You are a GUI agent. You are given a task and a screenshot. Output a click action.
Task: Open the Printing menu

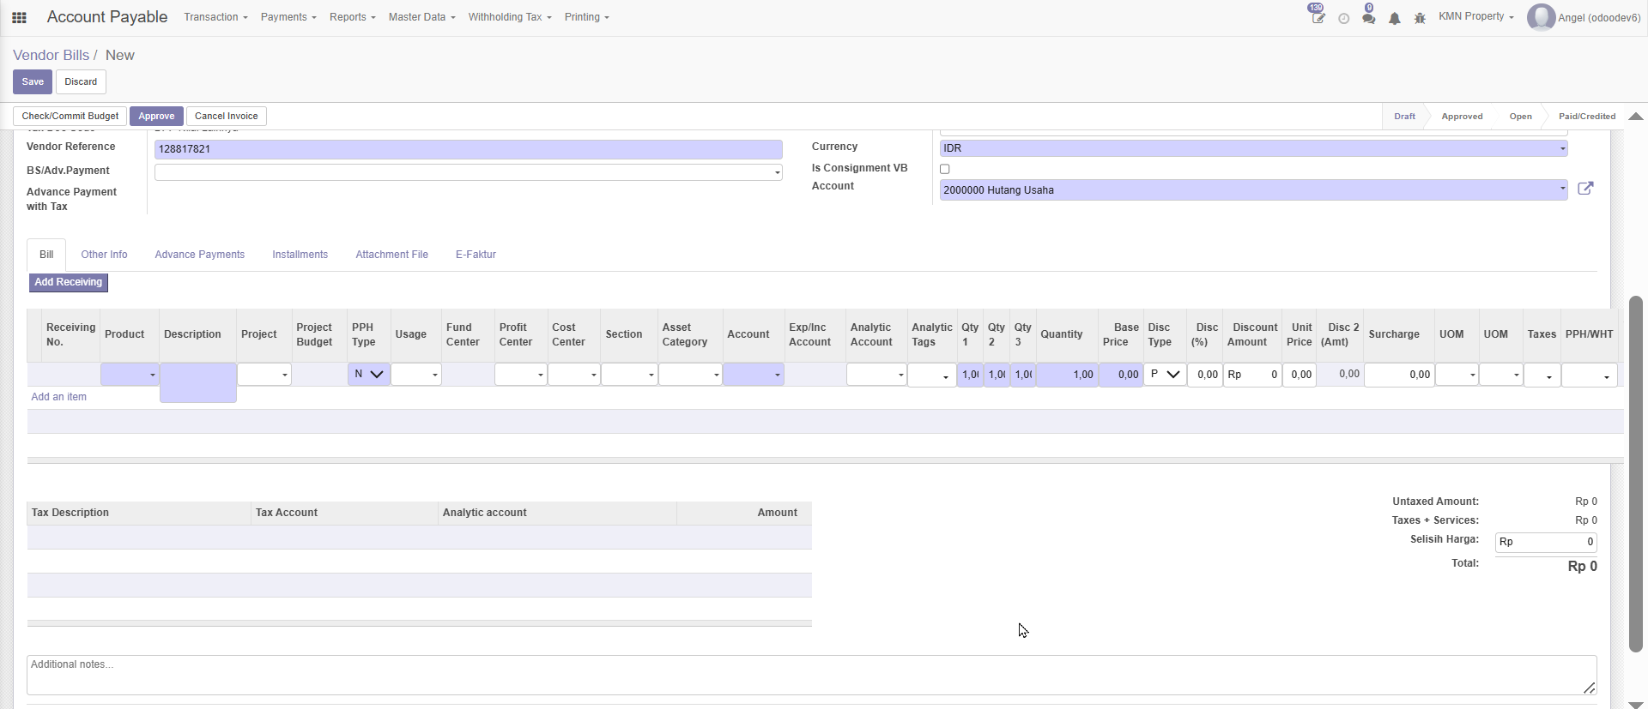[586, 17]
